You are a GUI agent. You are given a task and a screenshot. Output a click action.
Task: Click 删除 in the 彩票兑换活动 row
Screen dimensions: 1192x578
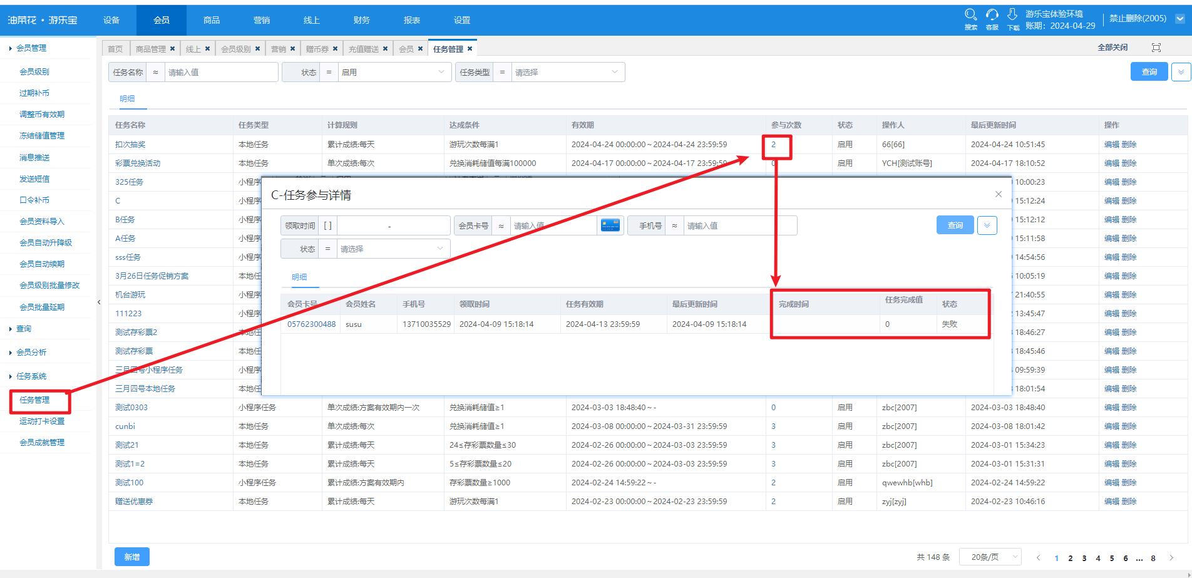[1129, 163]
